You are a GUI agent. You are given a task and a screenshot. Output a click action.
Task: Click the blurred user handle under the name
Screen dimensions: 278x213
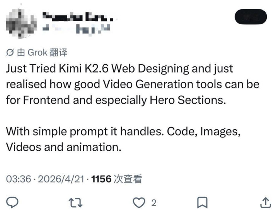[77, 29]
